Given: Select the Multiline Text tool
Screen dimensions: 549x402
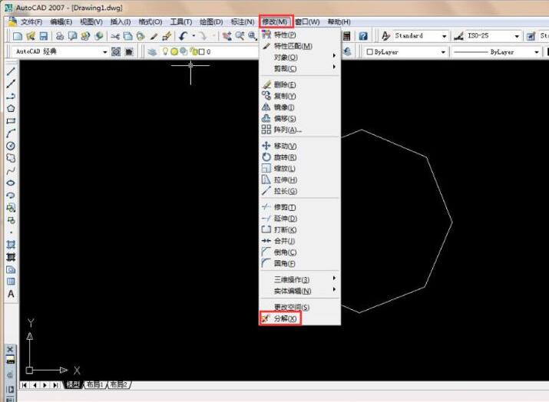Looking at the screenshot, I should (11, 294).
